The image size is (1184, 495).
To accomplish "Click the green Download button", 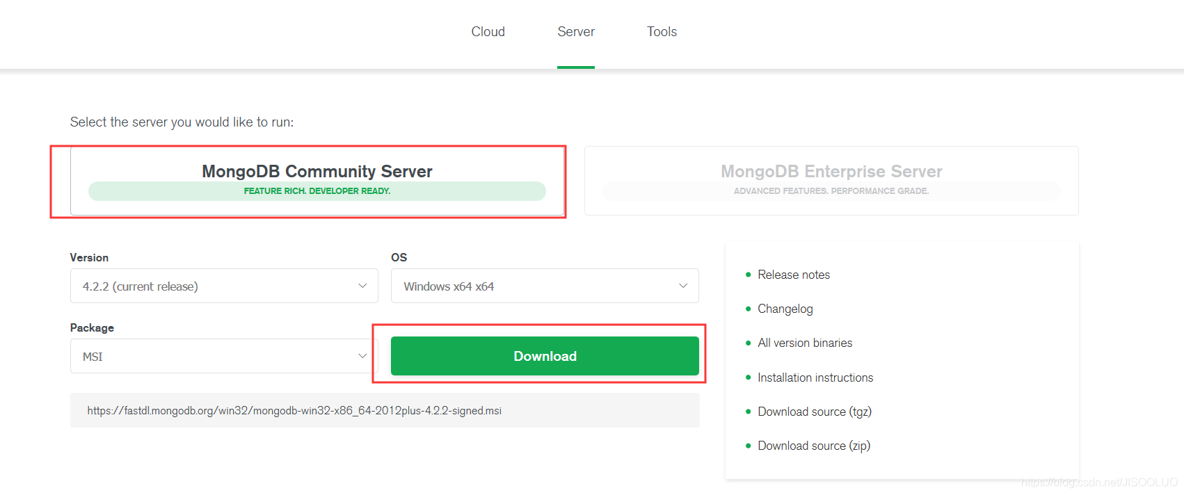I will click(545, 356).
